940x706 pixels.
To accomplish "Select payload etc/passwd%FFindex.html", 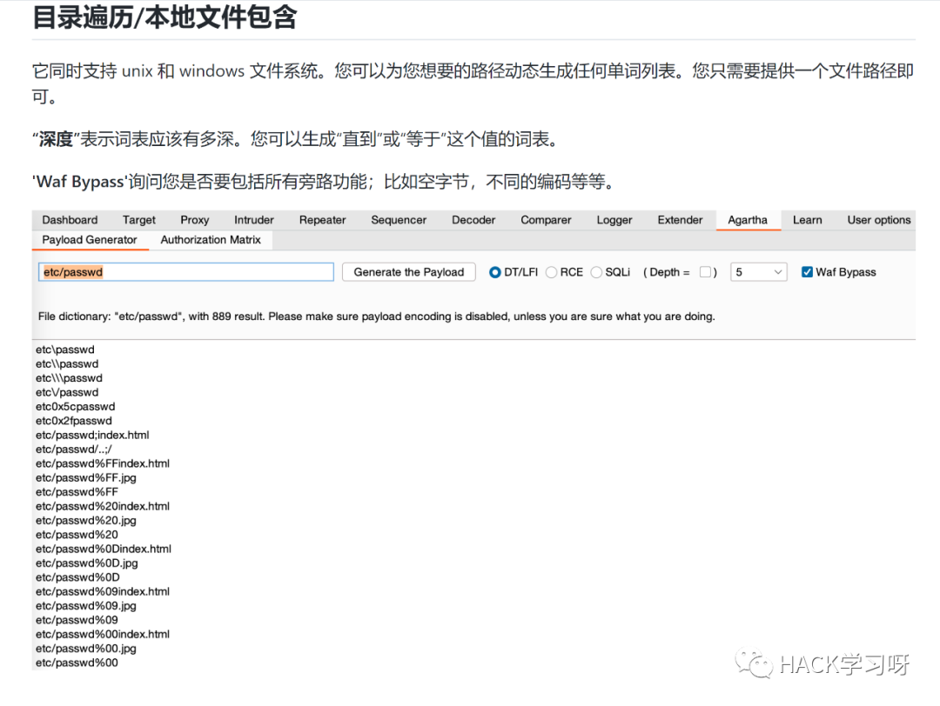I will 103,463.
